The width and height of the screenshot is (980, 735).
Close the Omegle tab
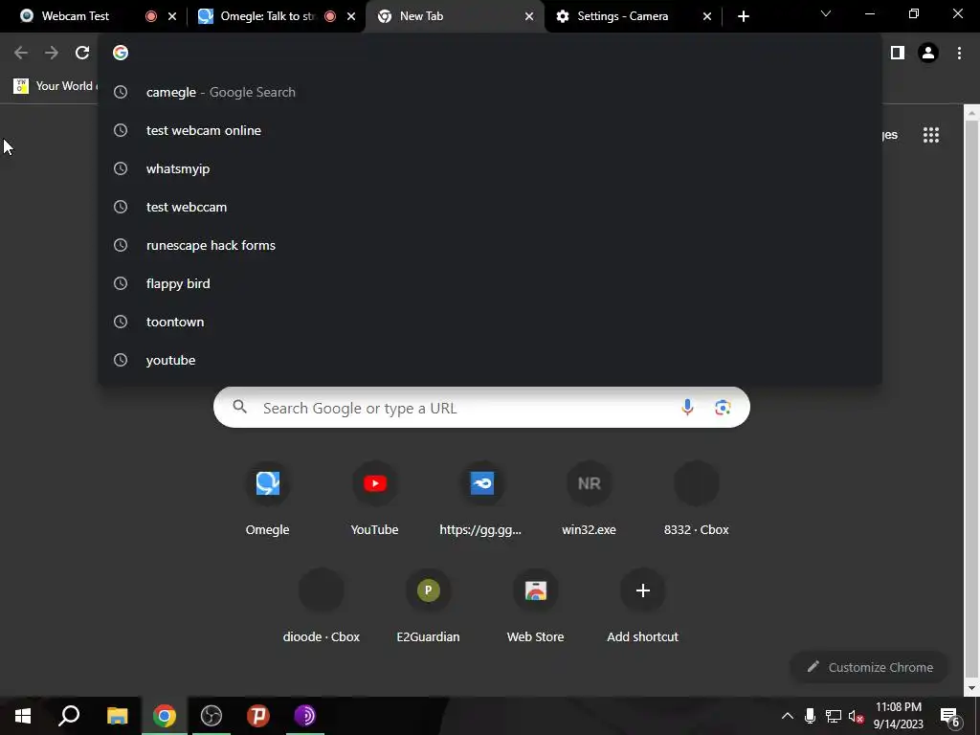(x=351, y=16)
